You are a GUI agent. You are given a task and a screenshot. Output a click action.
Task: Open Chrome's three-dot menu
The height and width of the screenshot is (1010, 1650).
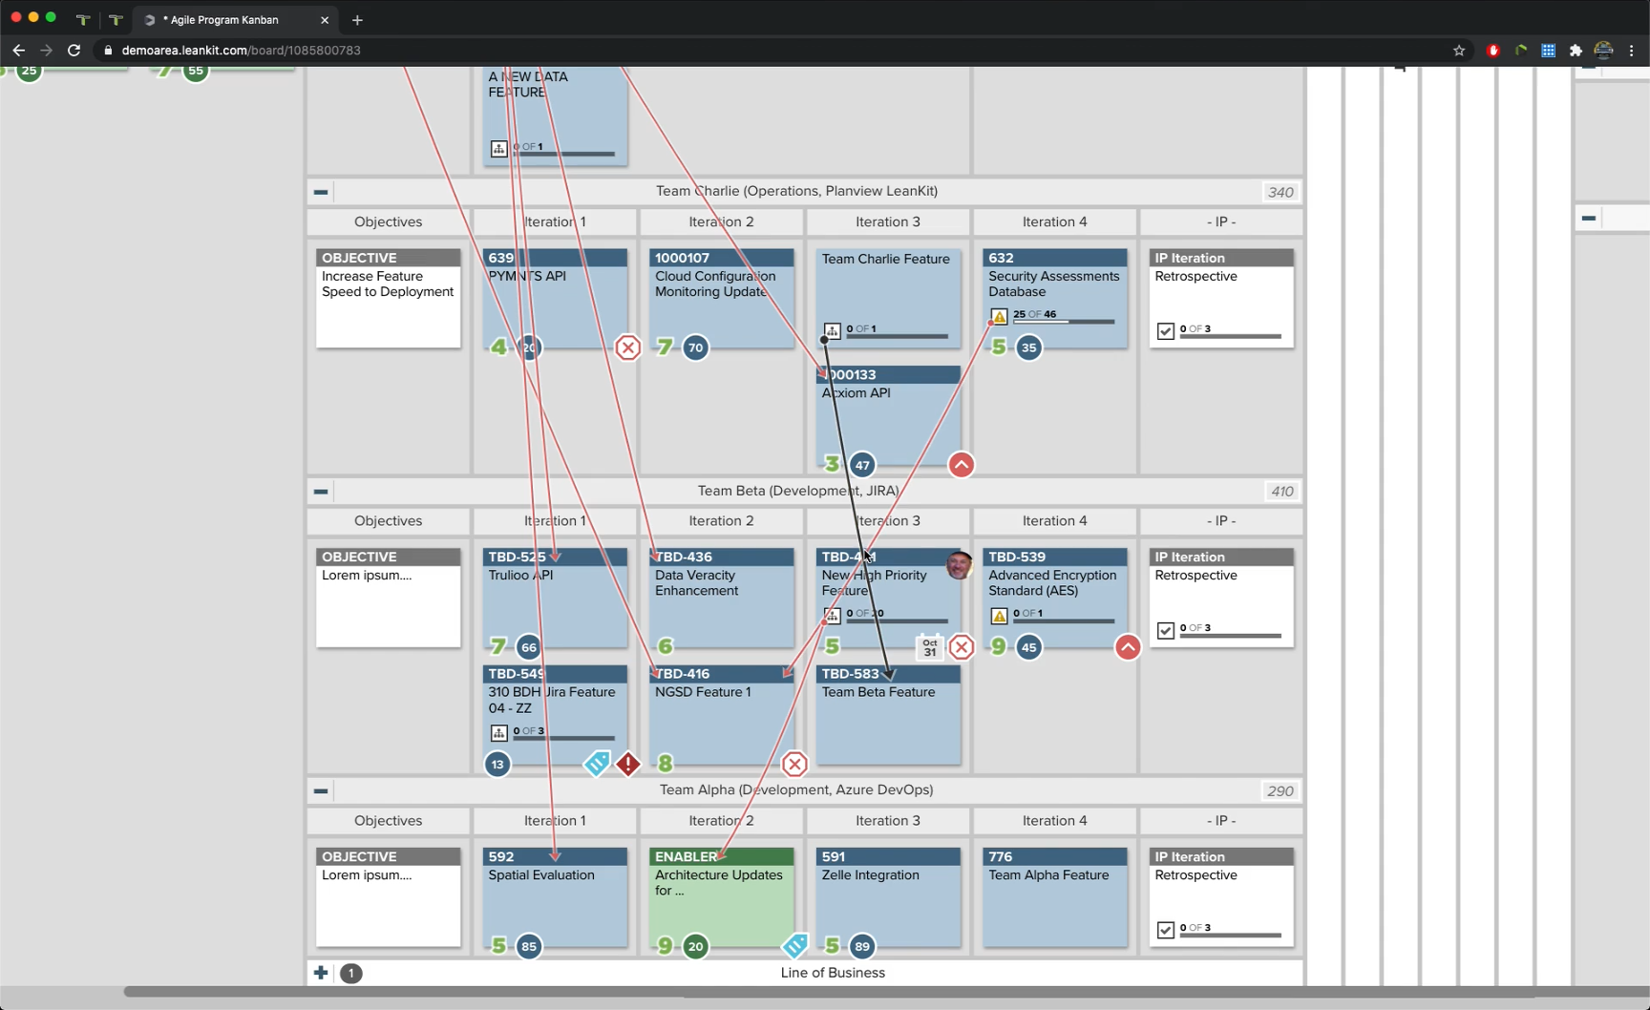click(1631, 51)
